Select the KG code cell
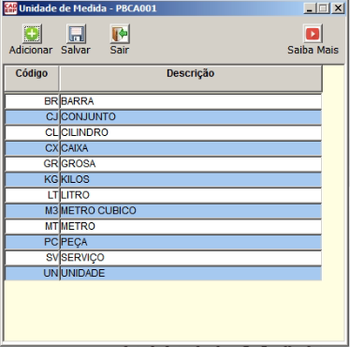Image resolution: width=350 pixels, height=347 pixels. (x=32, y=179)
